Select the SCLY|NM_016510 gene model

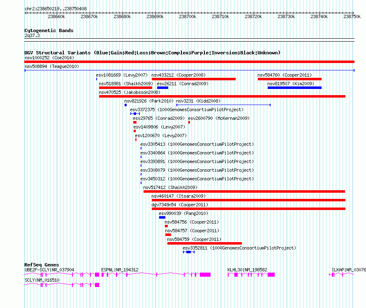[x=62, y=285]
